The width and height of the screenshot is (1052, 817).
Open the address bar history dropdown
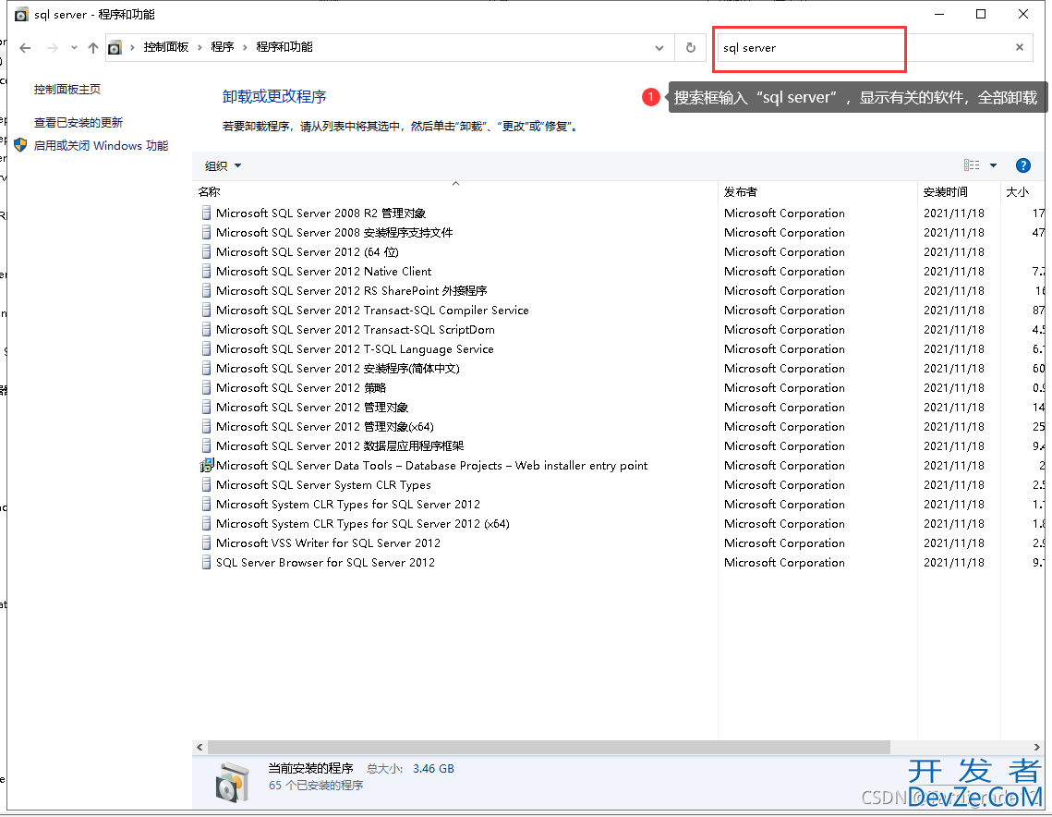point(659,48)
